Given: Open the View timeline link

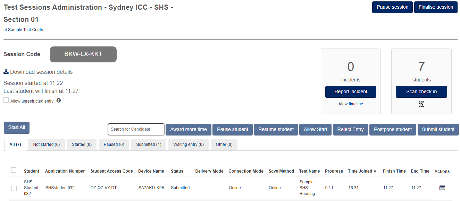Looking at the screenshot, I should coord(351,104).
